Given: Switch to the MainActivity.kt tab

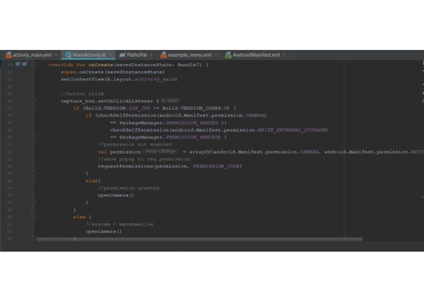Looking at the screenshot, I should (87, 55).
